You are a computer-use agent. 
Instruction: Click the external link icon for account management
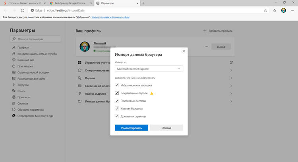tap(231, 62)
